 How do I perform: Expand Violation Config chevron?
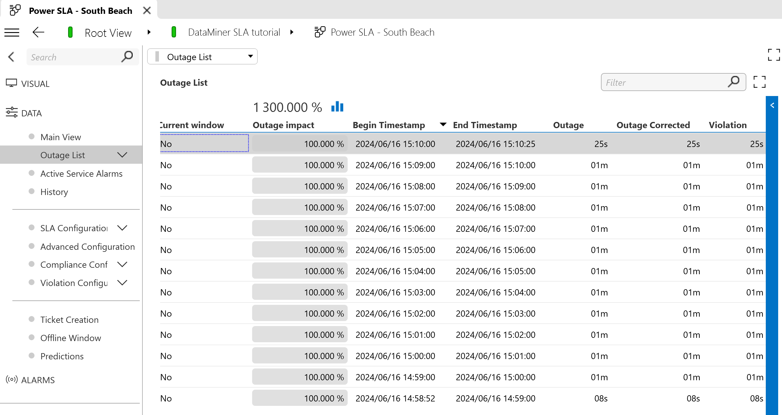point(122,282)
